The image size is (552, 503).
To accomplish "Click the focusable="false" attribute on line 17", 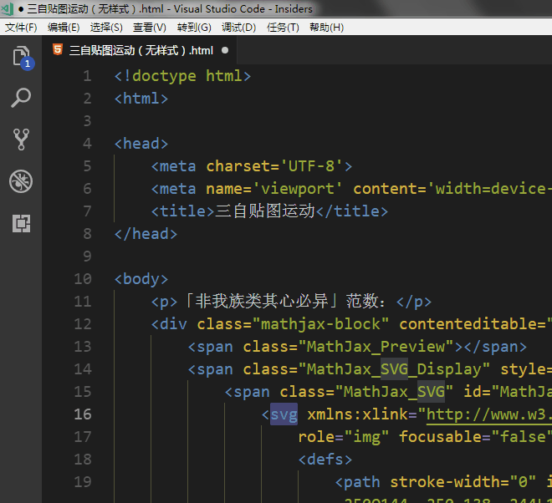I will [475, 437].
